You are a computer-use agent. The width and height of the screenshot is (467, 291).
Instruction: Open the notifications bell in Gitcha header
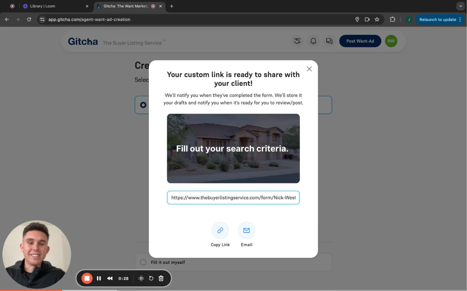click(x=313, y=41)
